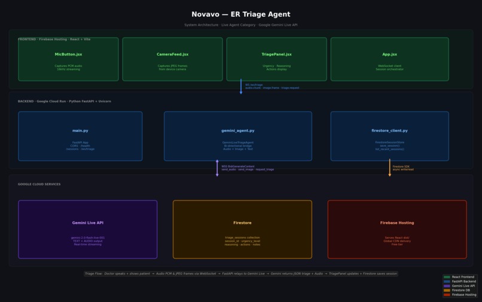This screenshot has height=302, width=482.
Task: Click "FastAPI App CORS · /health" description text
Action: 80,146
